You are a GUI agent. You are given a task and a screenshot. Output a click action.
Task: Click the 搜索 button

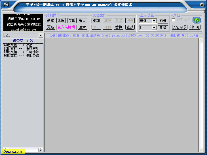pyautogui.click(x=83, y=27)
